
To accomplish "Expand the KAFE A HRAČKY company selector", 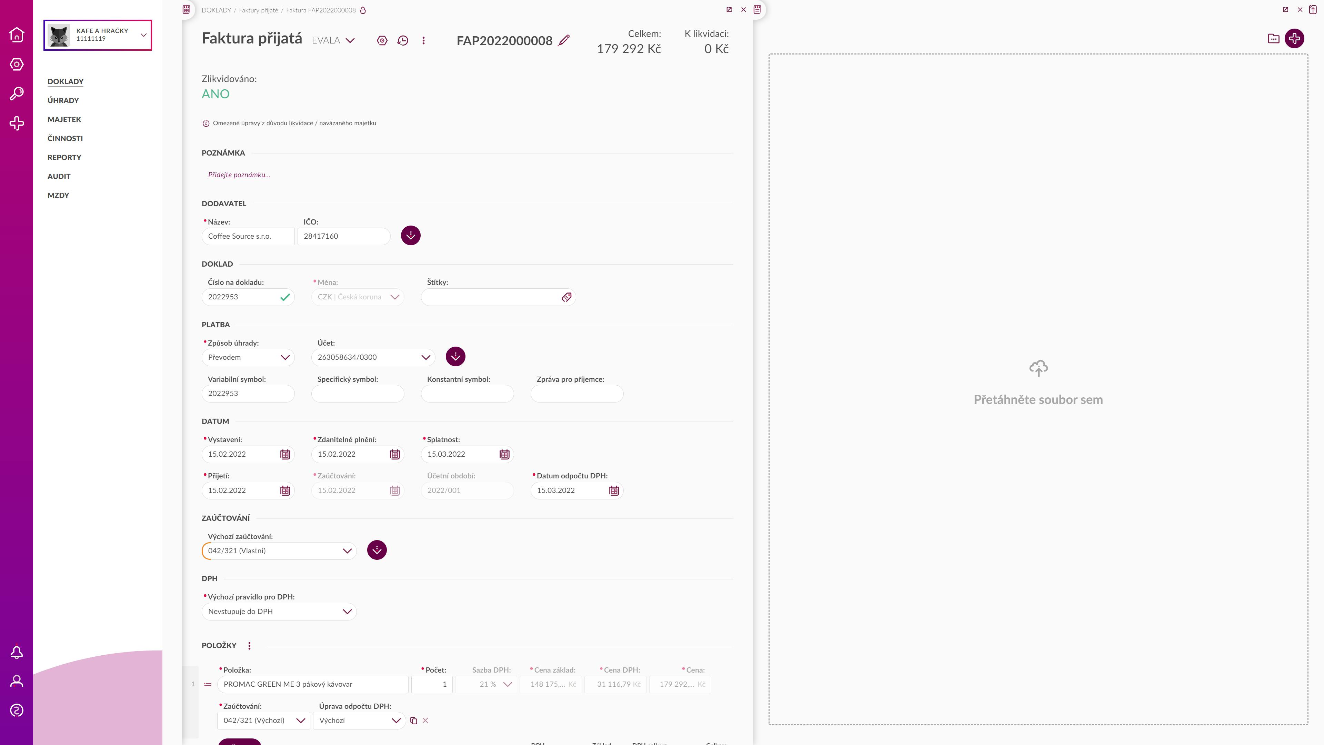I will (98, 35).
